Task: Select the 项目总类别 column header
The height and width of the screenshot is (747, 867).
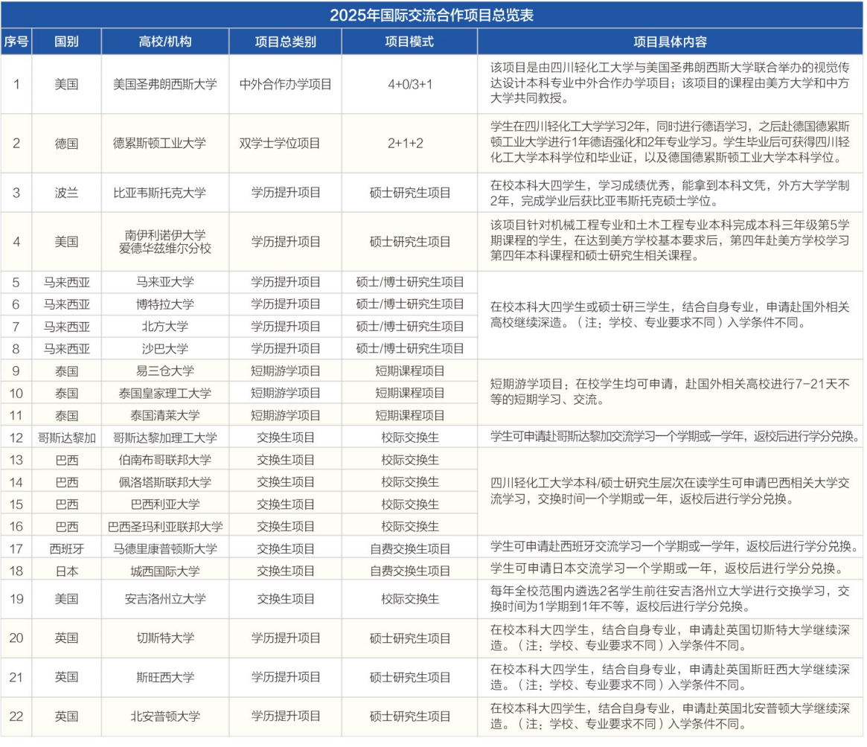Action: 285,41
